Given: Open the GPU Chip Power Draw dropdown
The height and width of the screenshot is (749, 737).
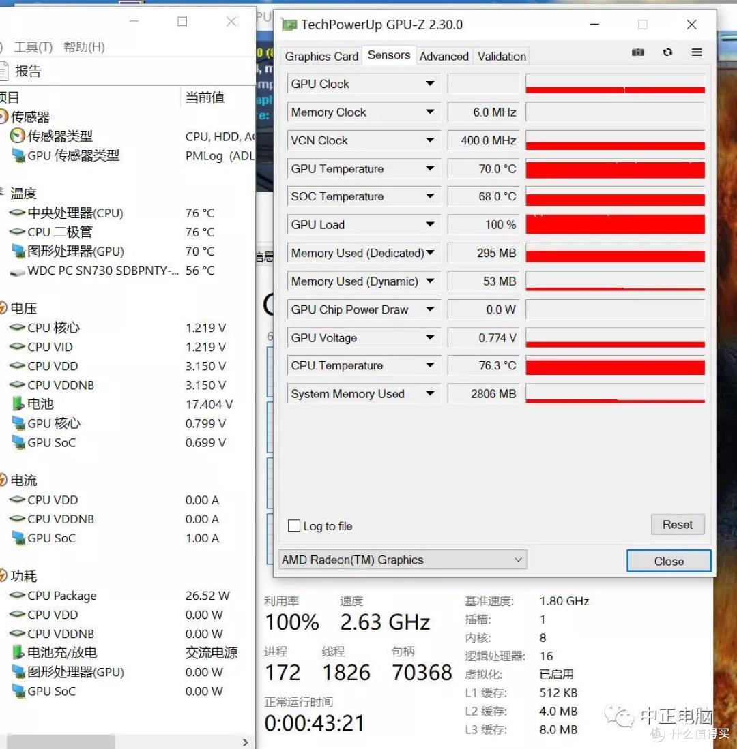Looking at the screenshot, I should pyautogui.click(x=430, y=309).
